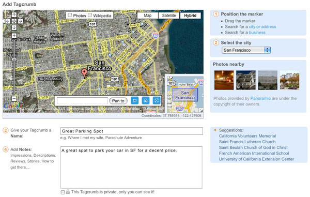Pan the map up with arrow button
Screen dimensions: 310x197
point(14,15)
